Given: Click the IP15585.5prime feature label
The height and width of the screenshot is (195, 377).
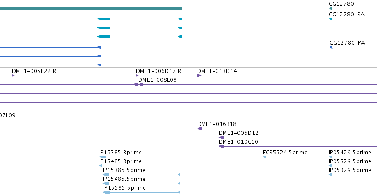Looking at the screenshot, I should [124, 188].
